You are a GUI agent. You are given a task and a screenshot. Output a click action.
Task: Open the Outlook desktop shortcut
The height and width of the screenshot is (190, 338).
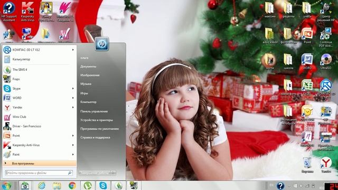coord(307,113)
